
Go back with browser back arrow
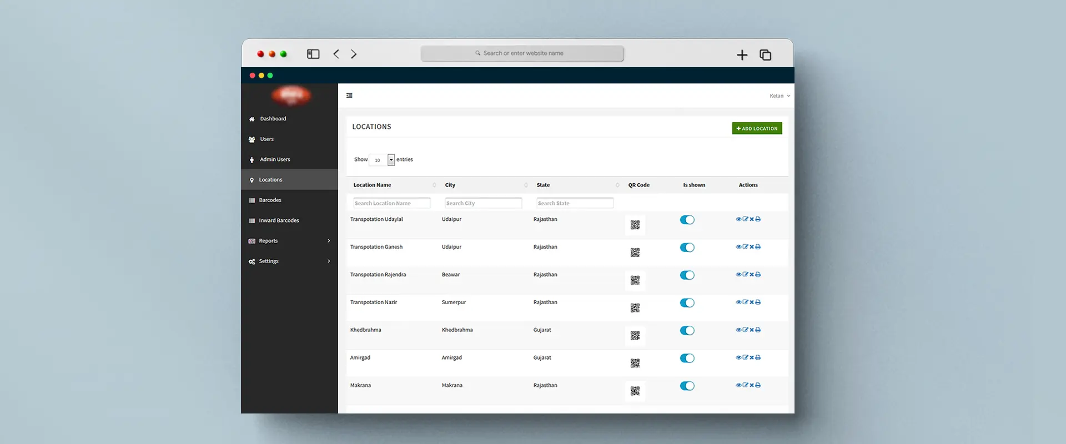pyautogui.click(x=336, y=54)
